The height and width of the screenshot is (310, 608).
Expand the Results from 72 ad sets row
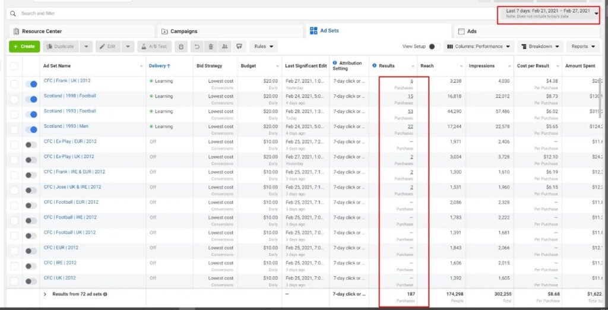(x=45, y=294)
